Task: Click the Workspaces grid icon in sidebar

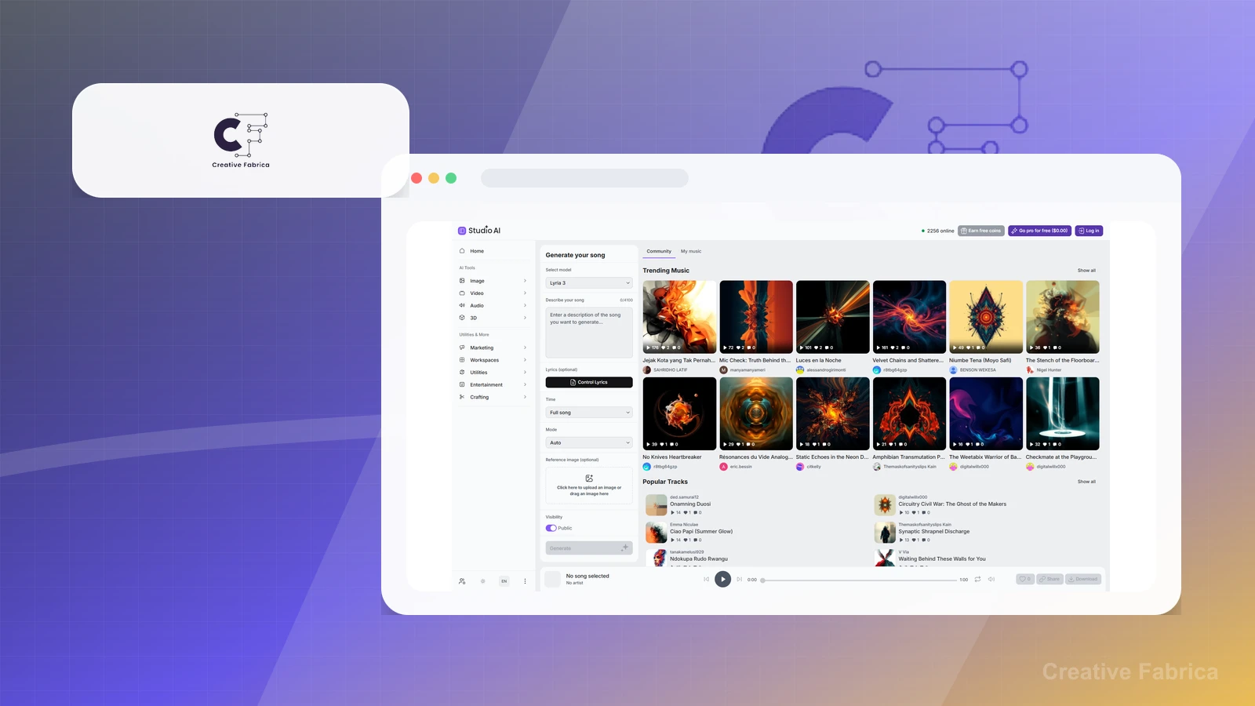Action: (462, 360)
